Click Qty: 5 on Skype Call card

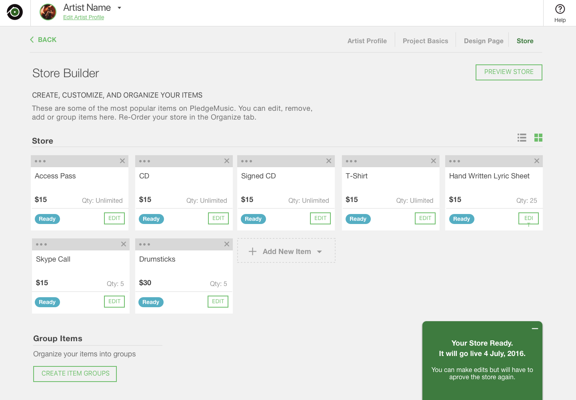point(115,284)
